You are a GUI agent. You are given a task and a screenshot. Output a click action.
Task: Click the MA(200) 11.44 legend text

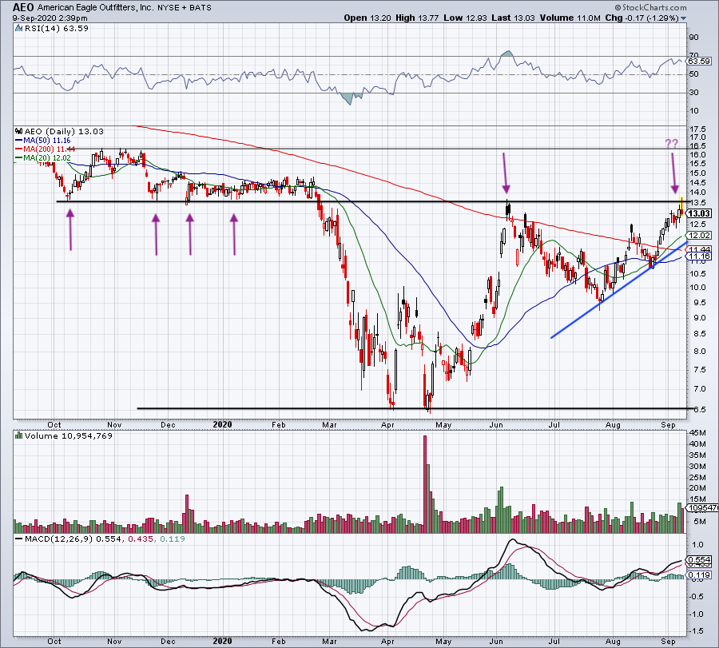[x=50, y=149]
